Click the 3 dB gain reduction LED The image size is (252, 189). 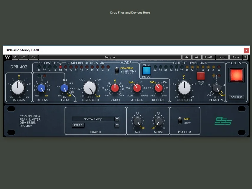[108, 67]
